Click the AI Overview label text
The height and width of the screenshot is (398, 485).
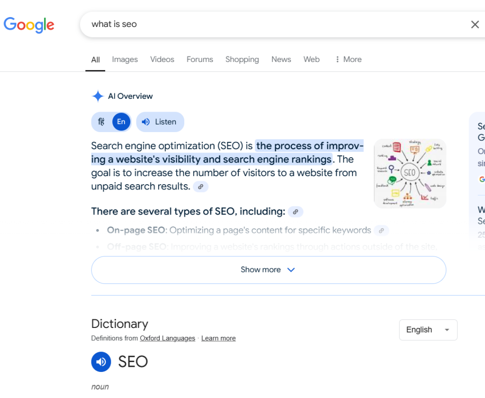[x=130, y=96]
